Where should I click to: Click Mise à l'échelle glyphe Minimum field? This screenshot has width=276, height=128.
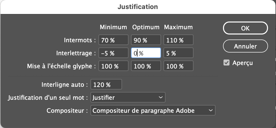113,66
